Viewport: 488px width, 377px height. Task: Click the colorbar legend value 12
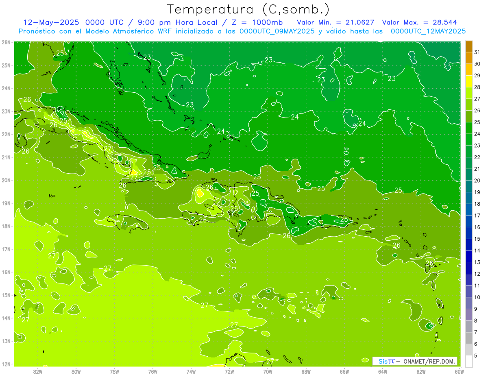477,274
